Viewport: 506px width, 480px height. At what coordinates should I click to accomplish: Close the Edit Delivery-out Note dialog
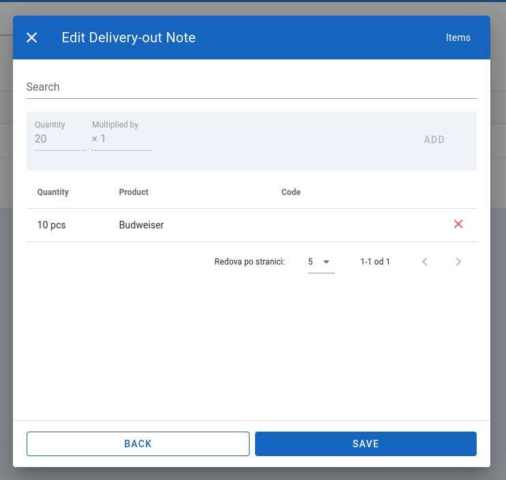pyautogui.click(x=31, y=37)
